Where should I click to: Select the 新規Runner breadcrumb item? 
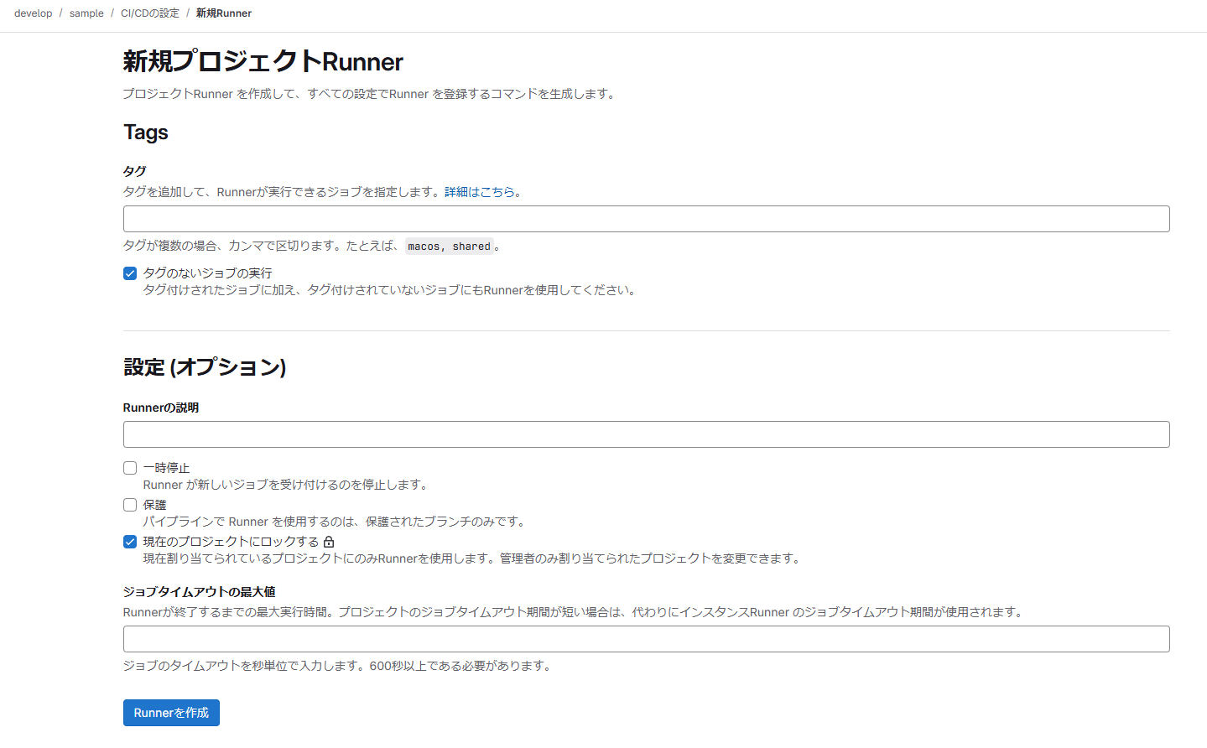tap(223, 13)
